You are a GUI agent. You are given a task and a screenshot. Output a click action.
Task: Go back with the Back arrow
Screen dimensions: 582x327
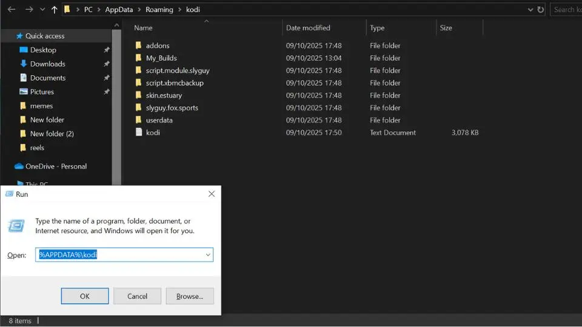pyautogui.click(x=12, y=9)
